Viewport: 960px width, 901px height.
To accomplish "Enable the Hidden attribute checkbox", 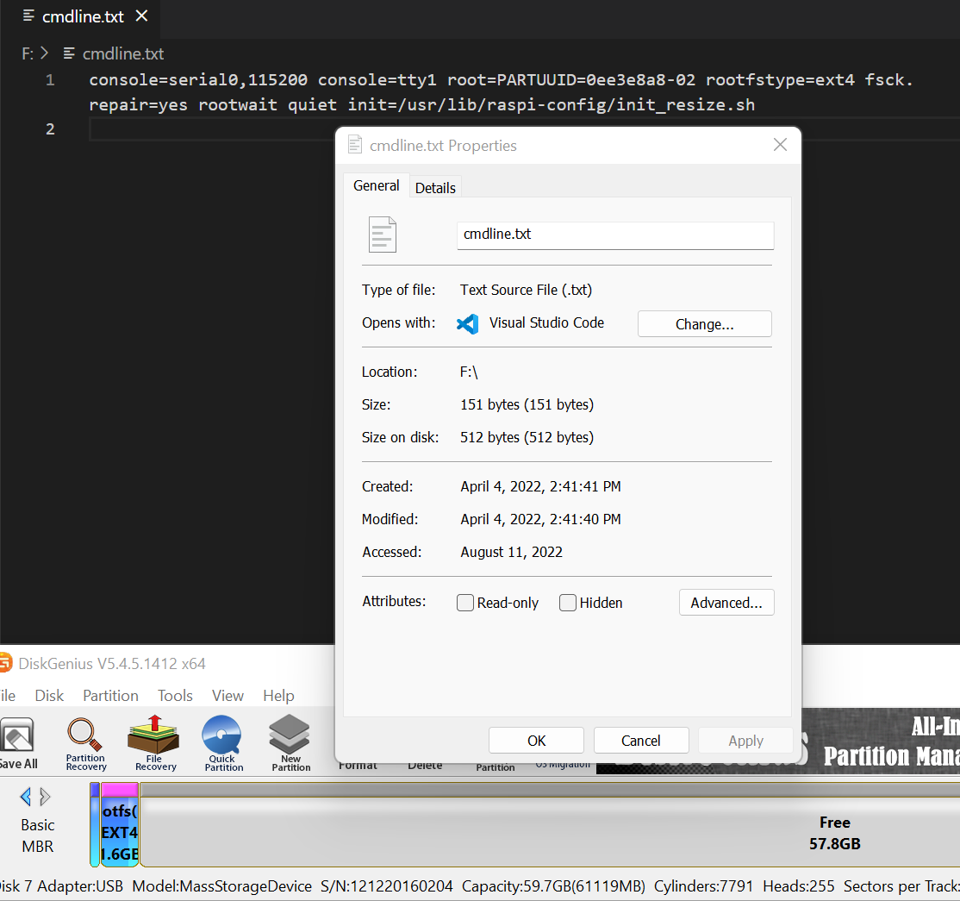I will coord(567,603).
